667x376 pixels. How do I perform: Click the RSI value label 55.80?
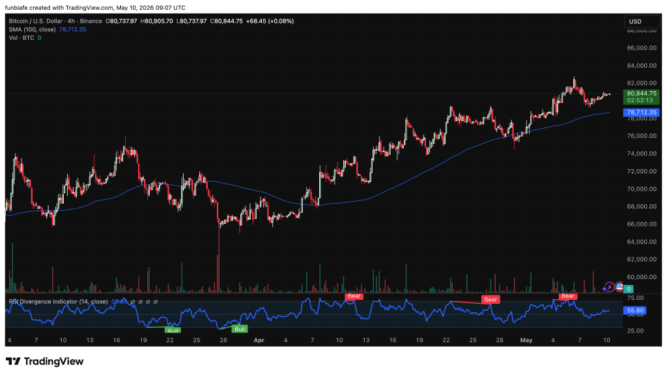(635, 310)
